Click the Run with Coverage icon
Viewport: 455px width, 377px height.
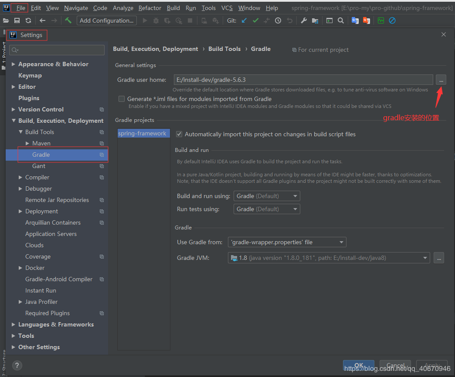point(167,20)
